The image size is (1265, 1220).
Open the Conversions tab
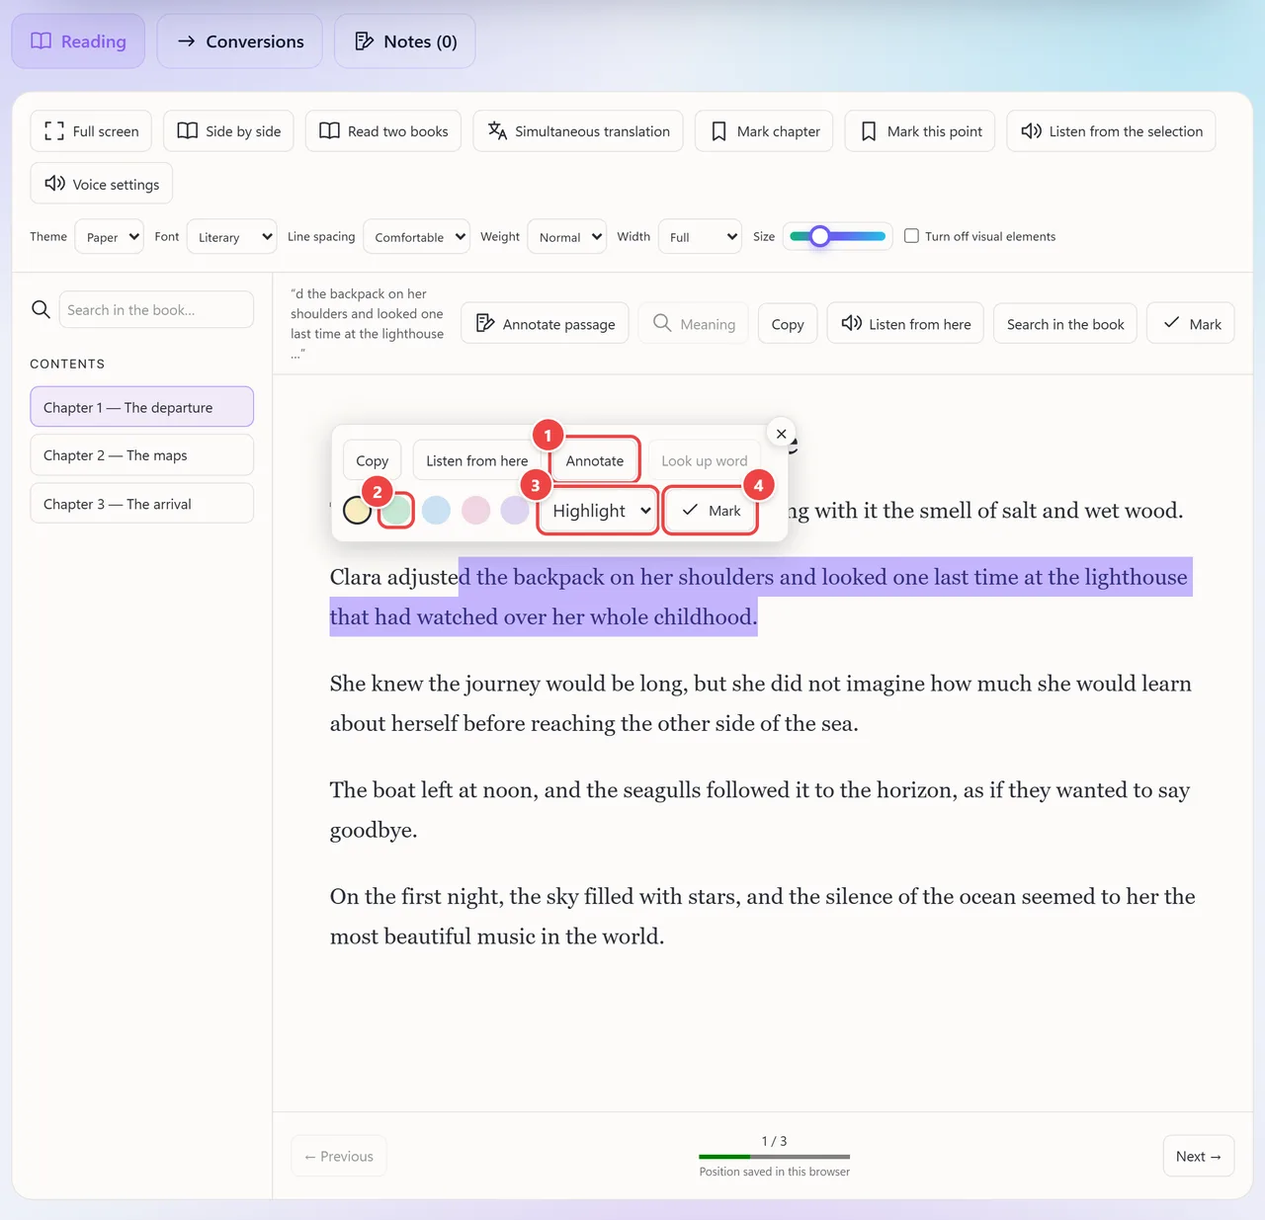tap(239, 41)
